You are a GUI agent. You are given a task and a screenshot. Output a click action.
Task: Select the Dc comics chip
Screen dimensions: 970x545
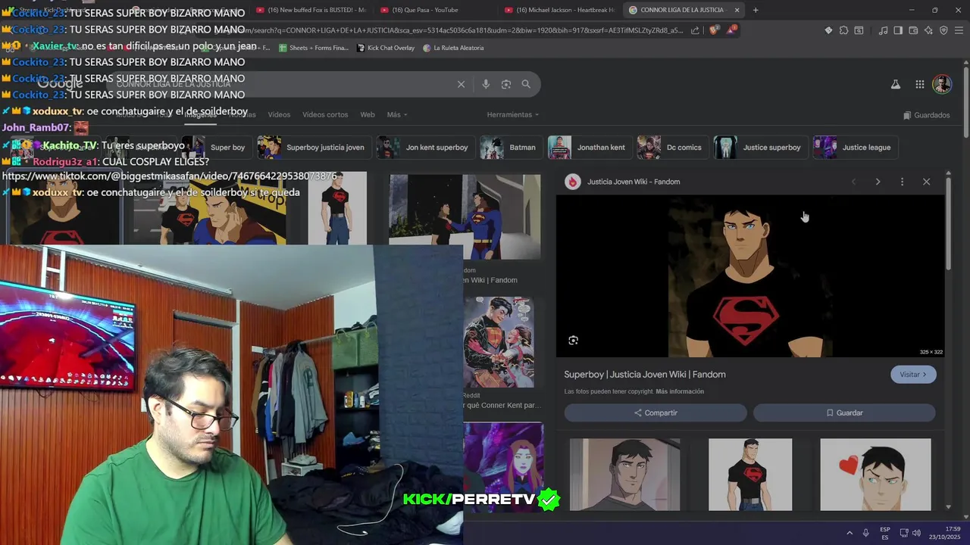pyautogui.click(x=672, y=148)
